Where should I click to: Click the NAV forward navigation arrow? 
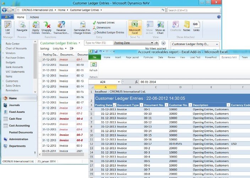click(x=9, y=10)
